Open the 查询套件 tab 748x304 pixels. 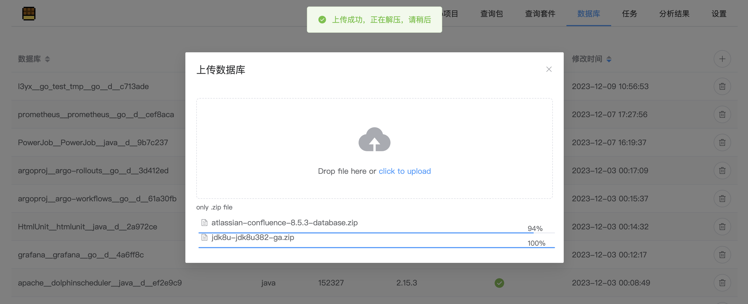(540, 14)
